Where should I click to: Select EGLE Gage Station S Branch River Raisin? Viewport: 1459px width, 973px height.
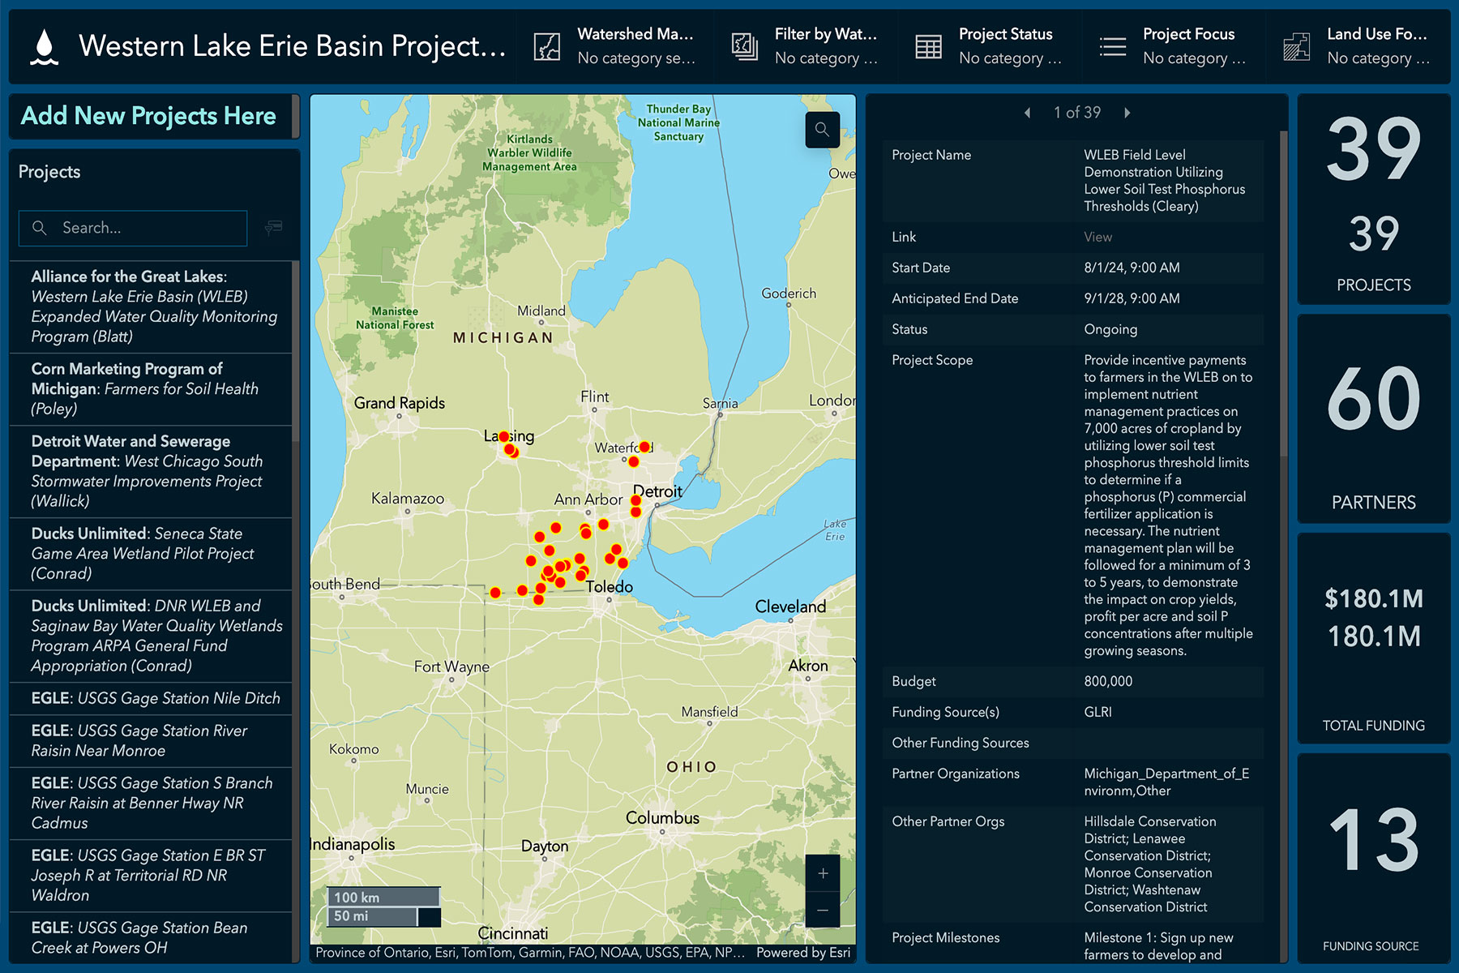click(x=151, y=803)
